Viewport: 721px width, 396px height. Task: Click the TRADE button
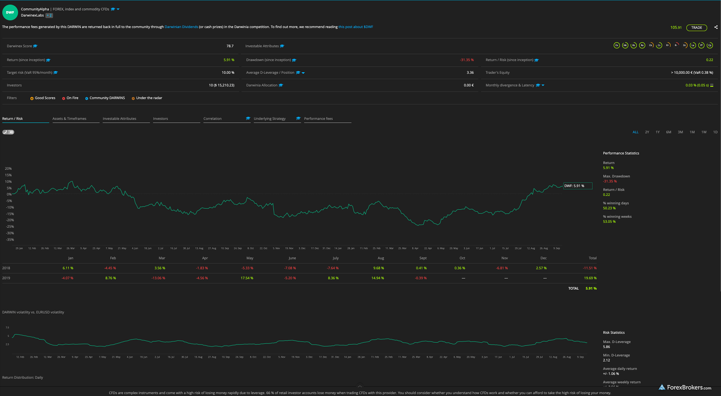[696, 27]
